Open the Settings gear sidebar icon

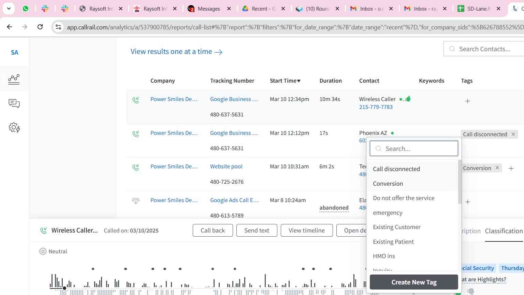coord(14,128)
